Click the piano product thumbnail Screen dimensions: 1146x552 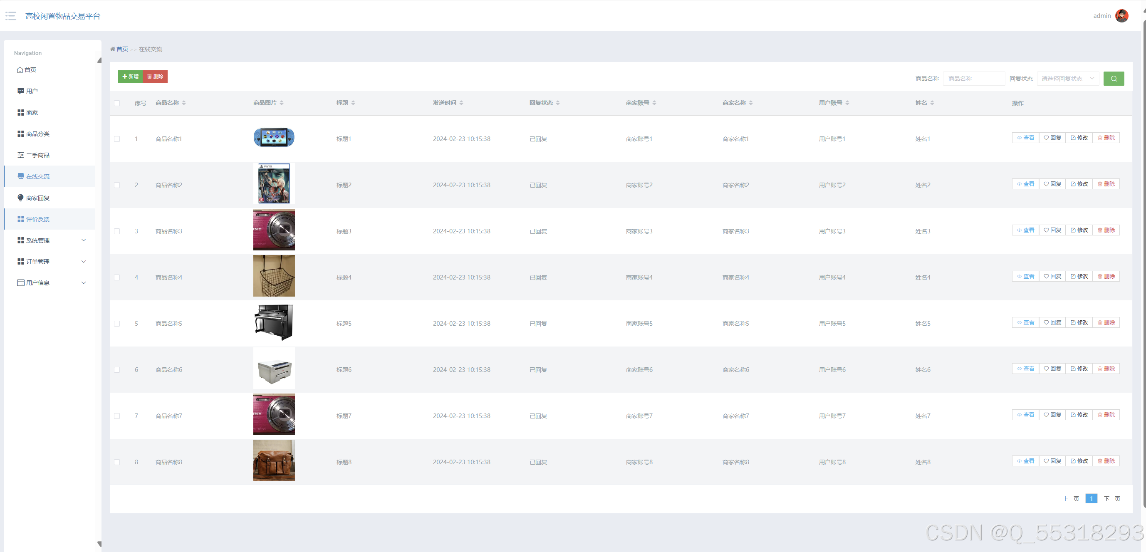(274, 322)
